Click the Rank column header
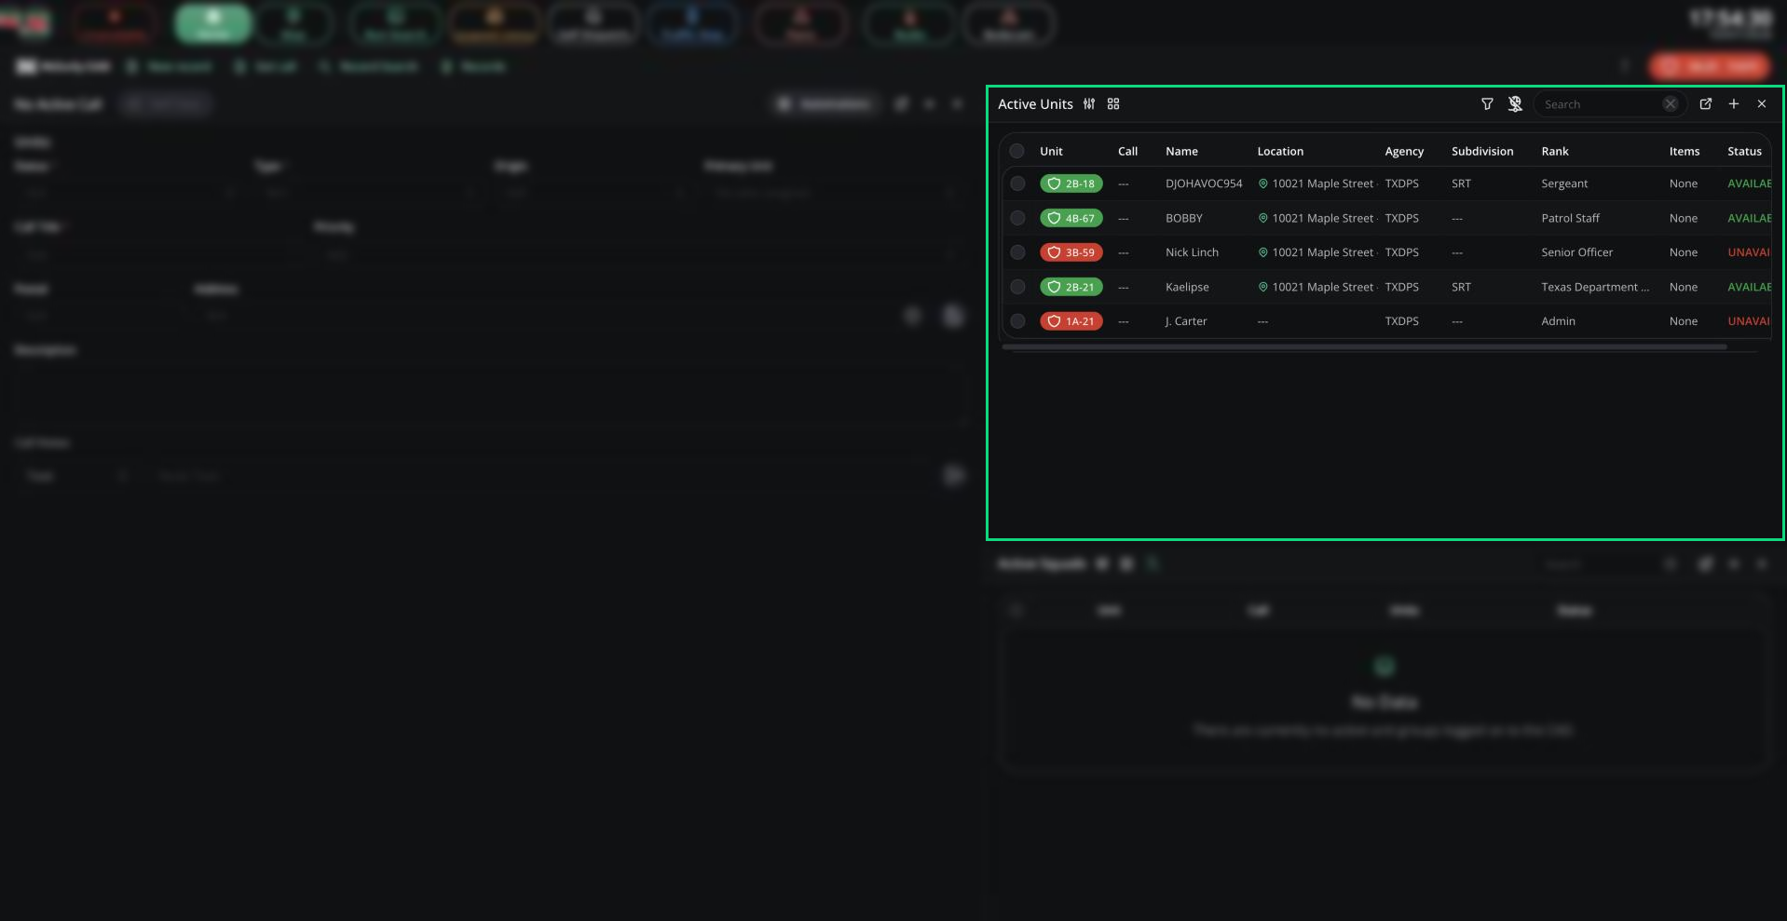Screen dimensions: 1787x921 [x=1555, y=151]
